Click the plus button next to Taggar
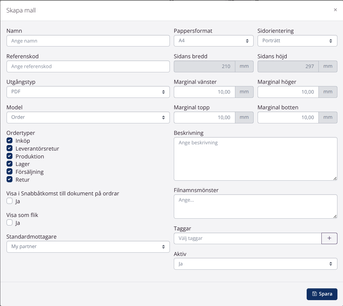 pos(329,239)
